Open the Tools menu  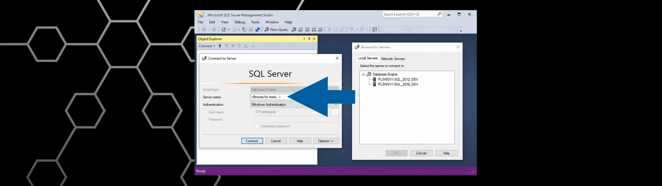point(255,22)
